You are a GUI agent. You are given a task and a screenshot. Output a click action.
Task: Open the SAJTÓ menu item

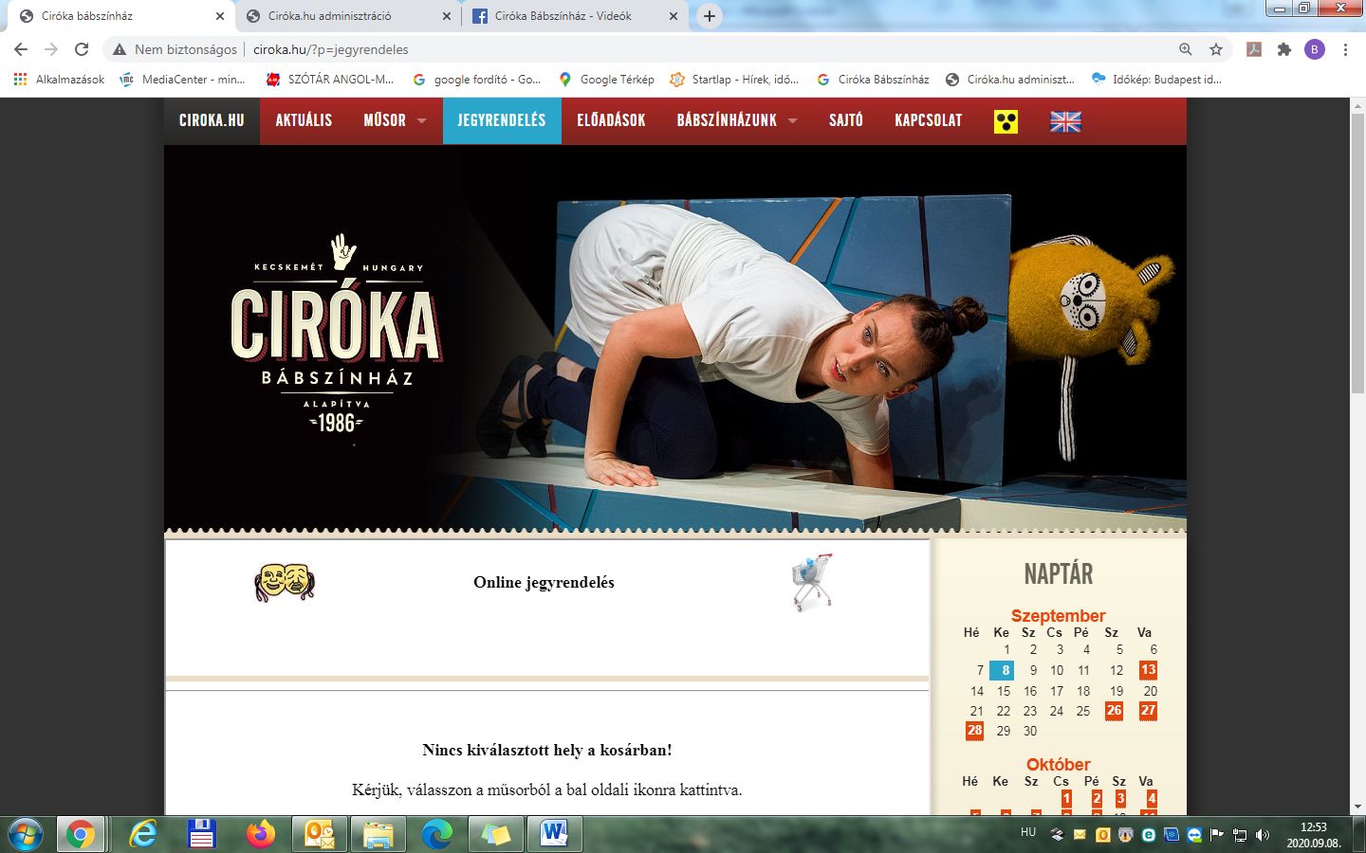846,120
